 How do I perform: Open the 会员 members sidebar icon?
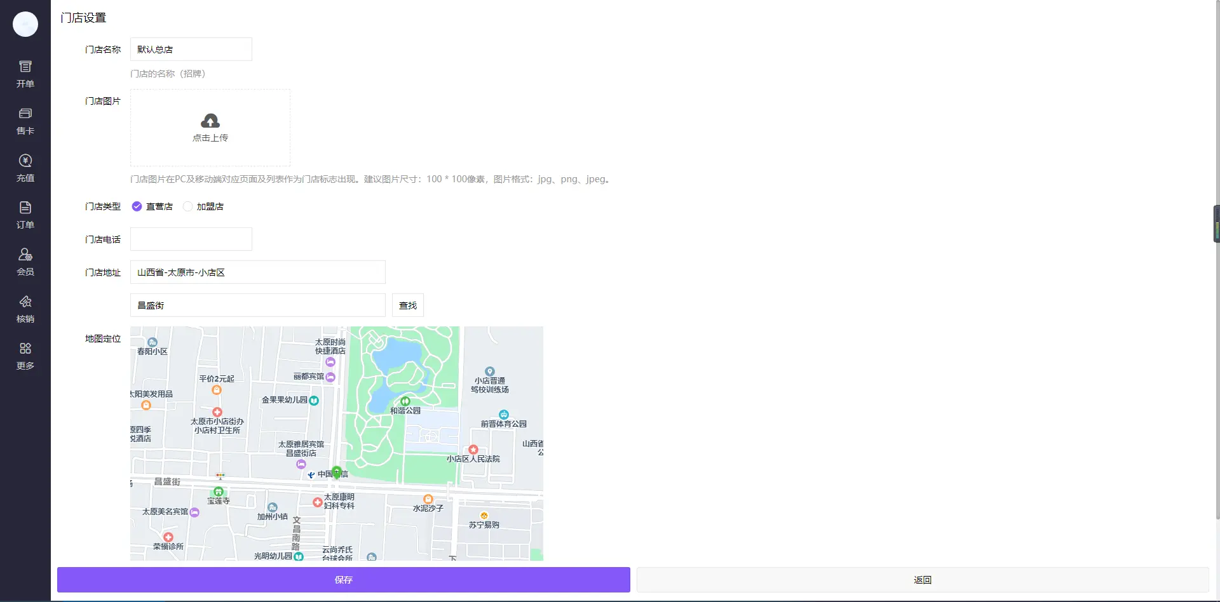tap(25, 262)
